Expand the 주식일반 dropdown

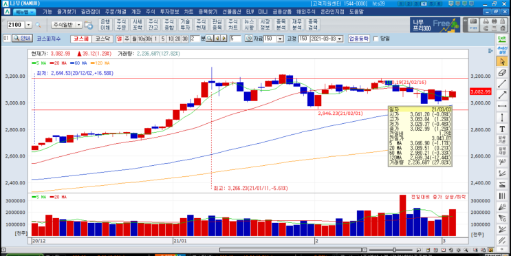79,25
